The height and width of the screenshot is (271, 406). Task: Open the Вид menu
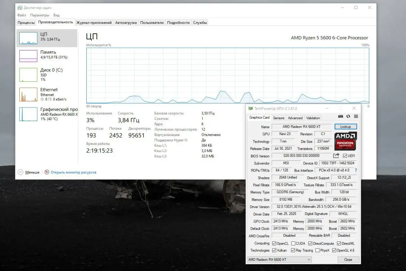(56, 15)
